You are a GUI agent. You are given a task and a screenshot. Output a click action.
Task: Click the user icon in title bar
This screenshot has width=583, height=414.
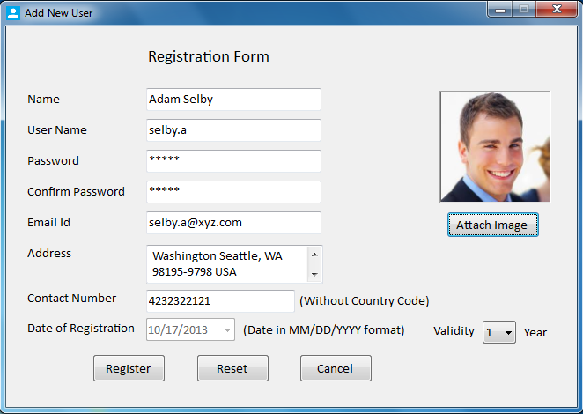(x=13, y=13)
